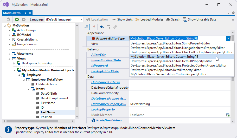Screen dimensions: 237x138
Task: Select the LastName item
Action: click(x=48, y=112)
